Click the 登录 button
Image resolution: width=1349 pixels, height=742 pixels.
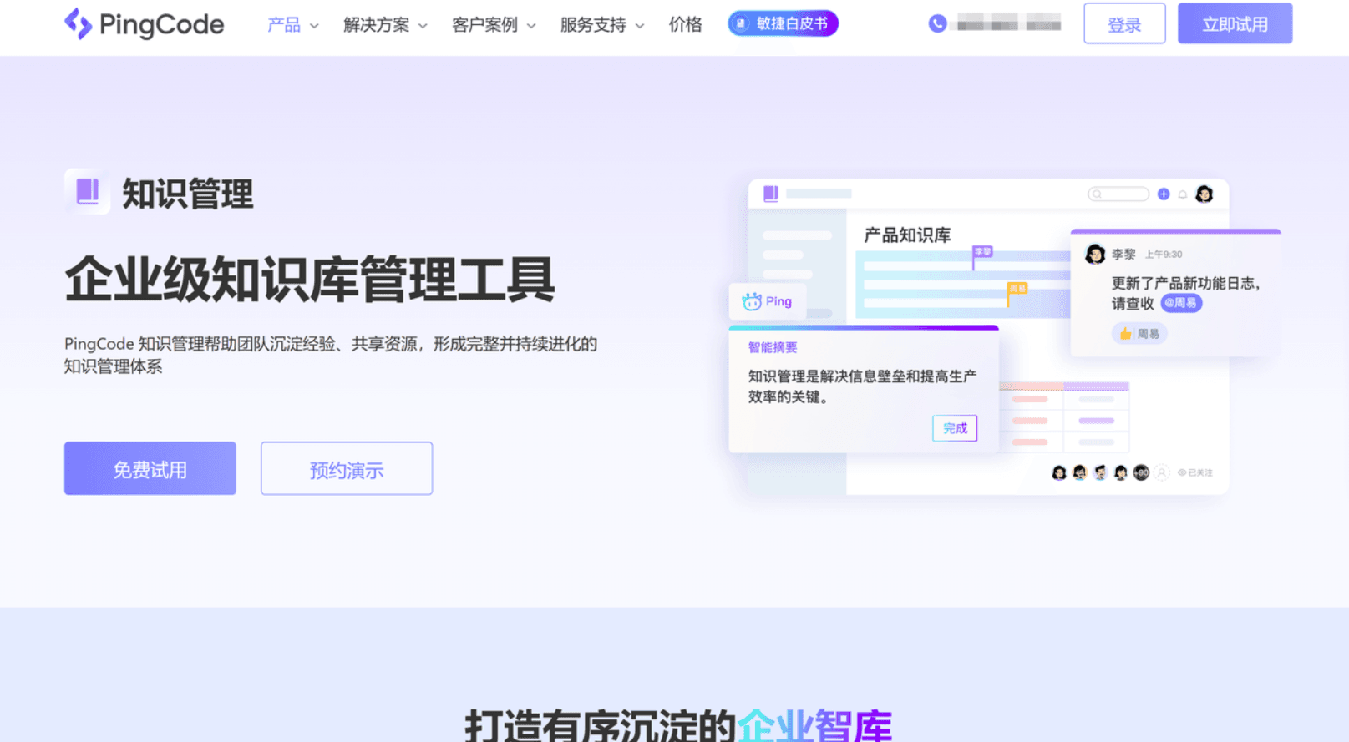click(1124, 24)
